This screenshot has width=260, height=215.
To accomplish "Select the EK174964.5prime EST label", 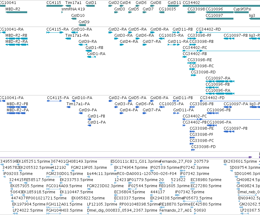I will pyautogui.click(x=131, y=168).
